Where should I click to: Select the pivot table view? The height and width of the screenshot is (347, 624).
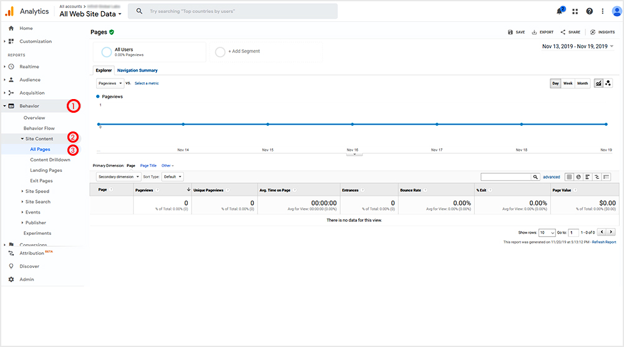tap(606, 177)
